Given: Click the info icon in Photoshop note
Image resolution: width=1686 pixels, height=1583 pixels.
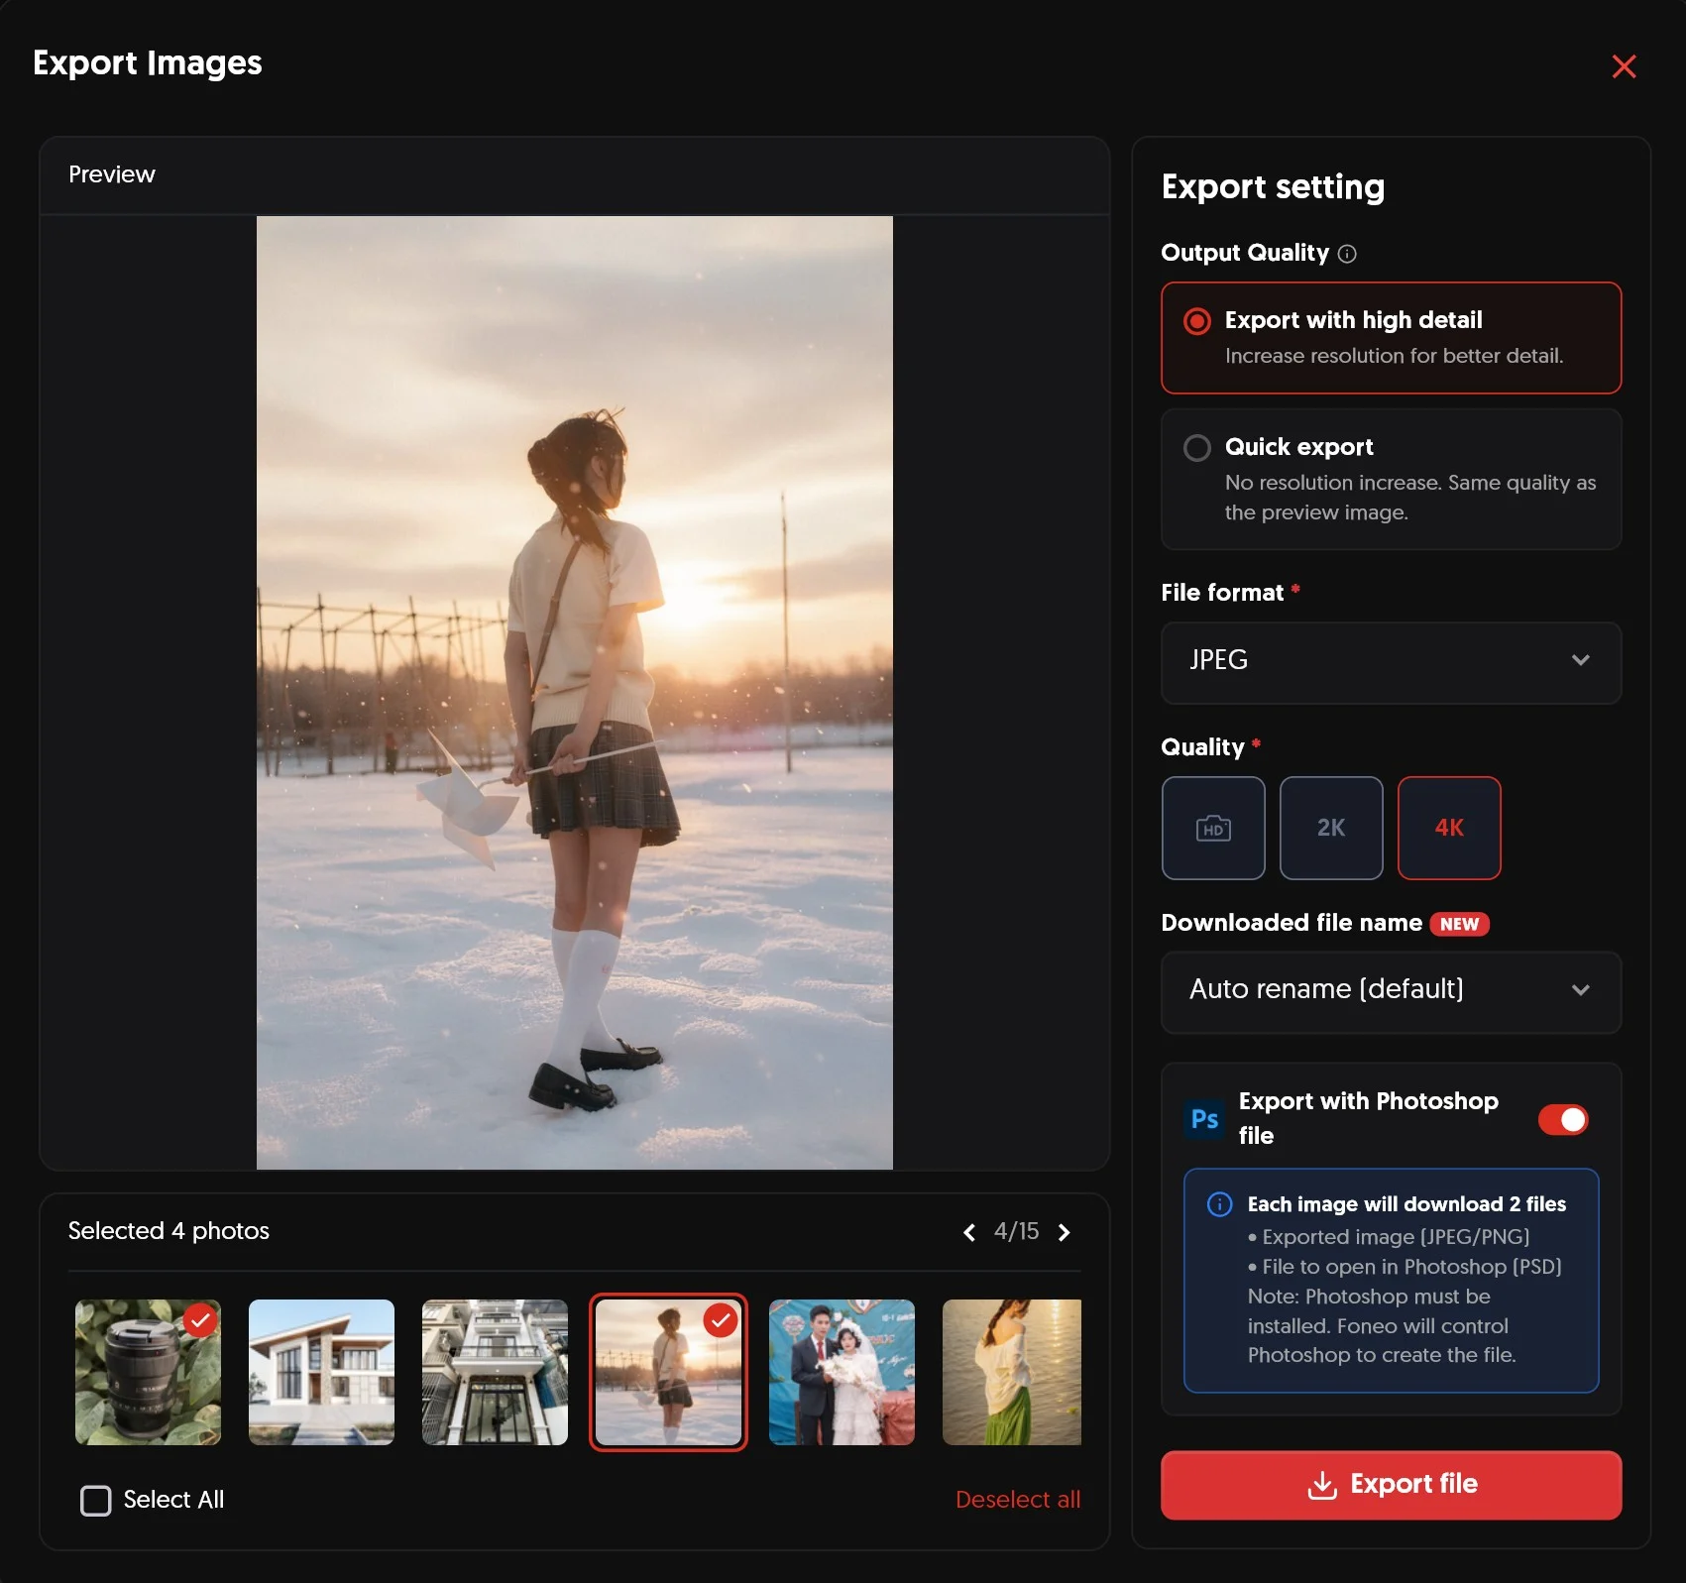Looking at the screenshot, I should coord(1219,1204).
